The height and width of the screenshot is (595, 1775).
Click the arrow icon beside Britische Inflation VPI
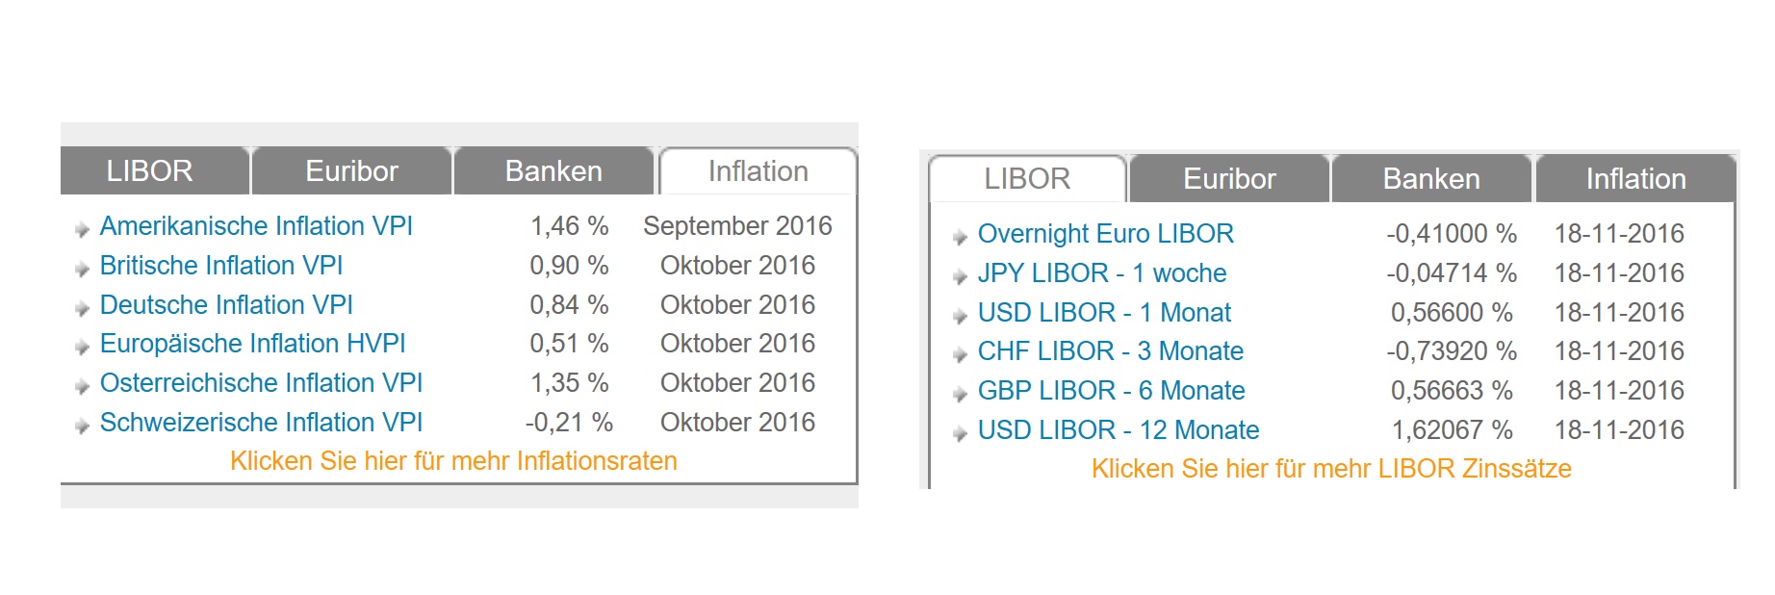pyautogui.click(x=81, y=267)
